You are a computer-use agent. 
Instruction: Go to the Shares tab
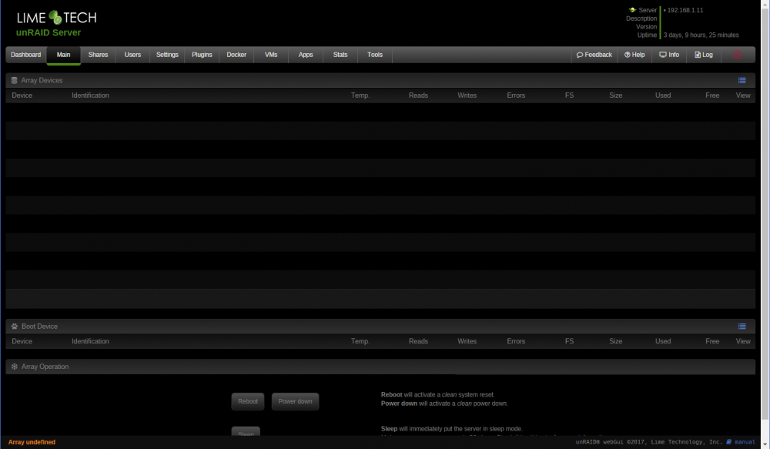[x=99, y=55]
